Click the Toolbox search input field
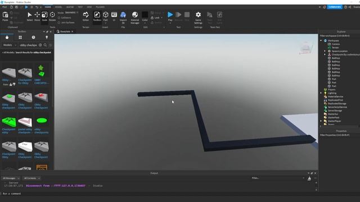 [29, 45]
